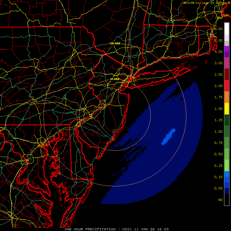Click the 1.00 legend value

[x=218, y=132]
